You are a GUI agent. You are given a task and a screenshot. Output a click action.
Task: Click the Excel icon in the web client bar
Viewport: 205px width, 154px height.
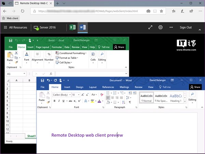point(72,27)
